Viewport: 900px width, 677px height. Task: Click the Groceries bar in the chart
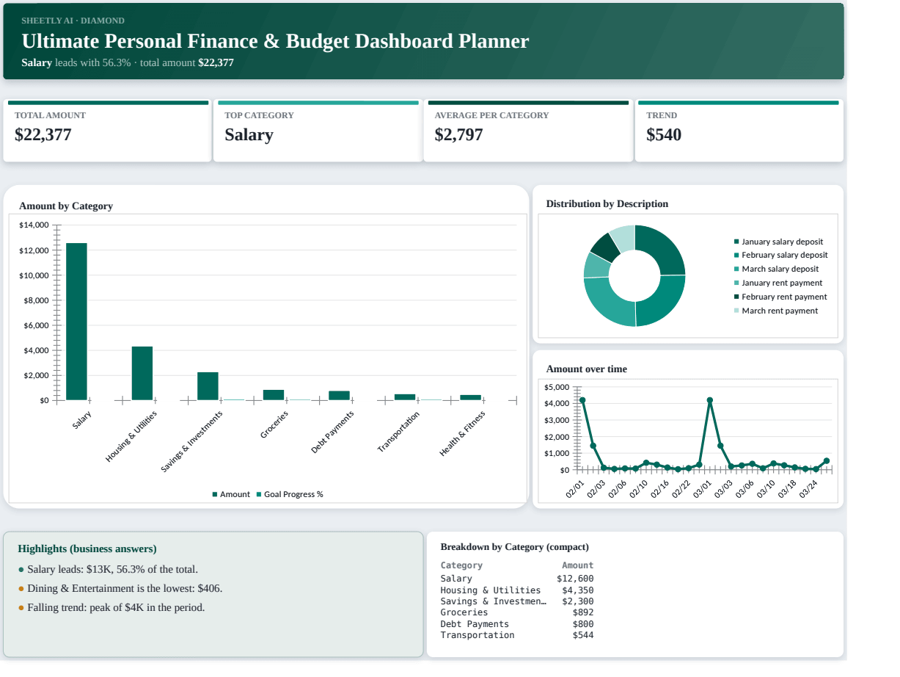pos(274,395)
